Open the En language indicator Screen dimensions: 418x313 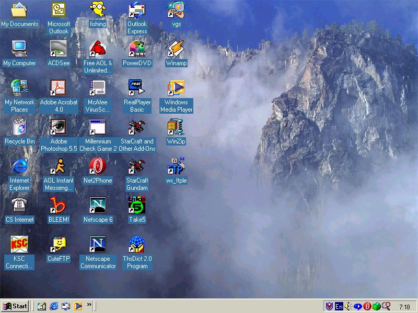coord(339,307)
